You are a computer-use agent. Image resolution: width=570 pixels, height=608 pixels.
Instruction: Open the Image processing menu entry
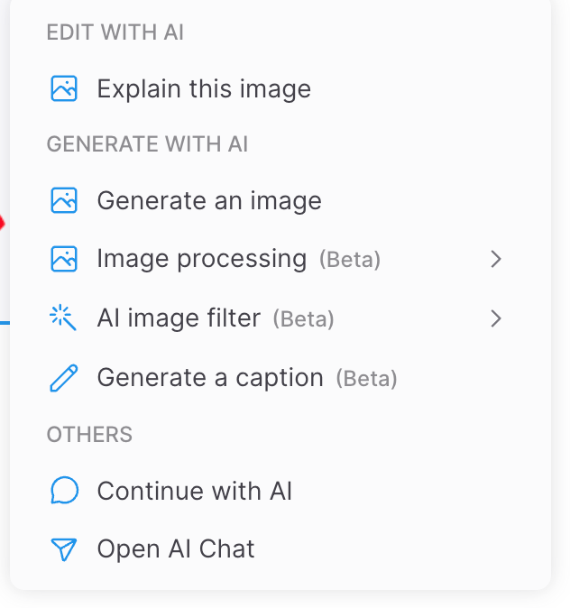click(202, 259)
